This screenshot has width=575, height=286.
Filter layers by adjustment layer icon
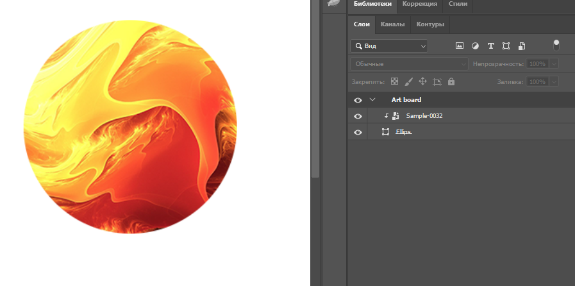tap(475, 46)
